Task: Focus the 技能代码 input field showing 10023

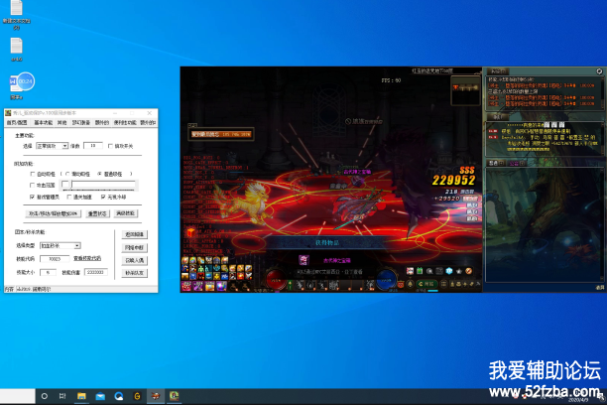Action: [55, 258]
